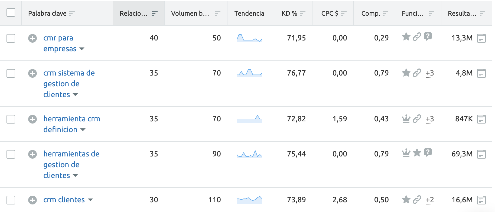The image size is (495, 212).
Task: Toggle the select-all checkbox in header
Action: coord(11,13)
